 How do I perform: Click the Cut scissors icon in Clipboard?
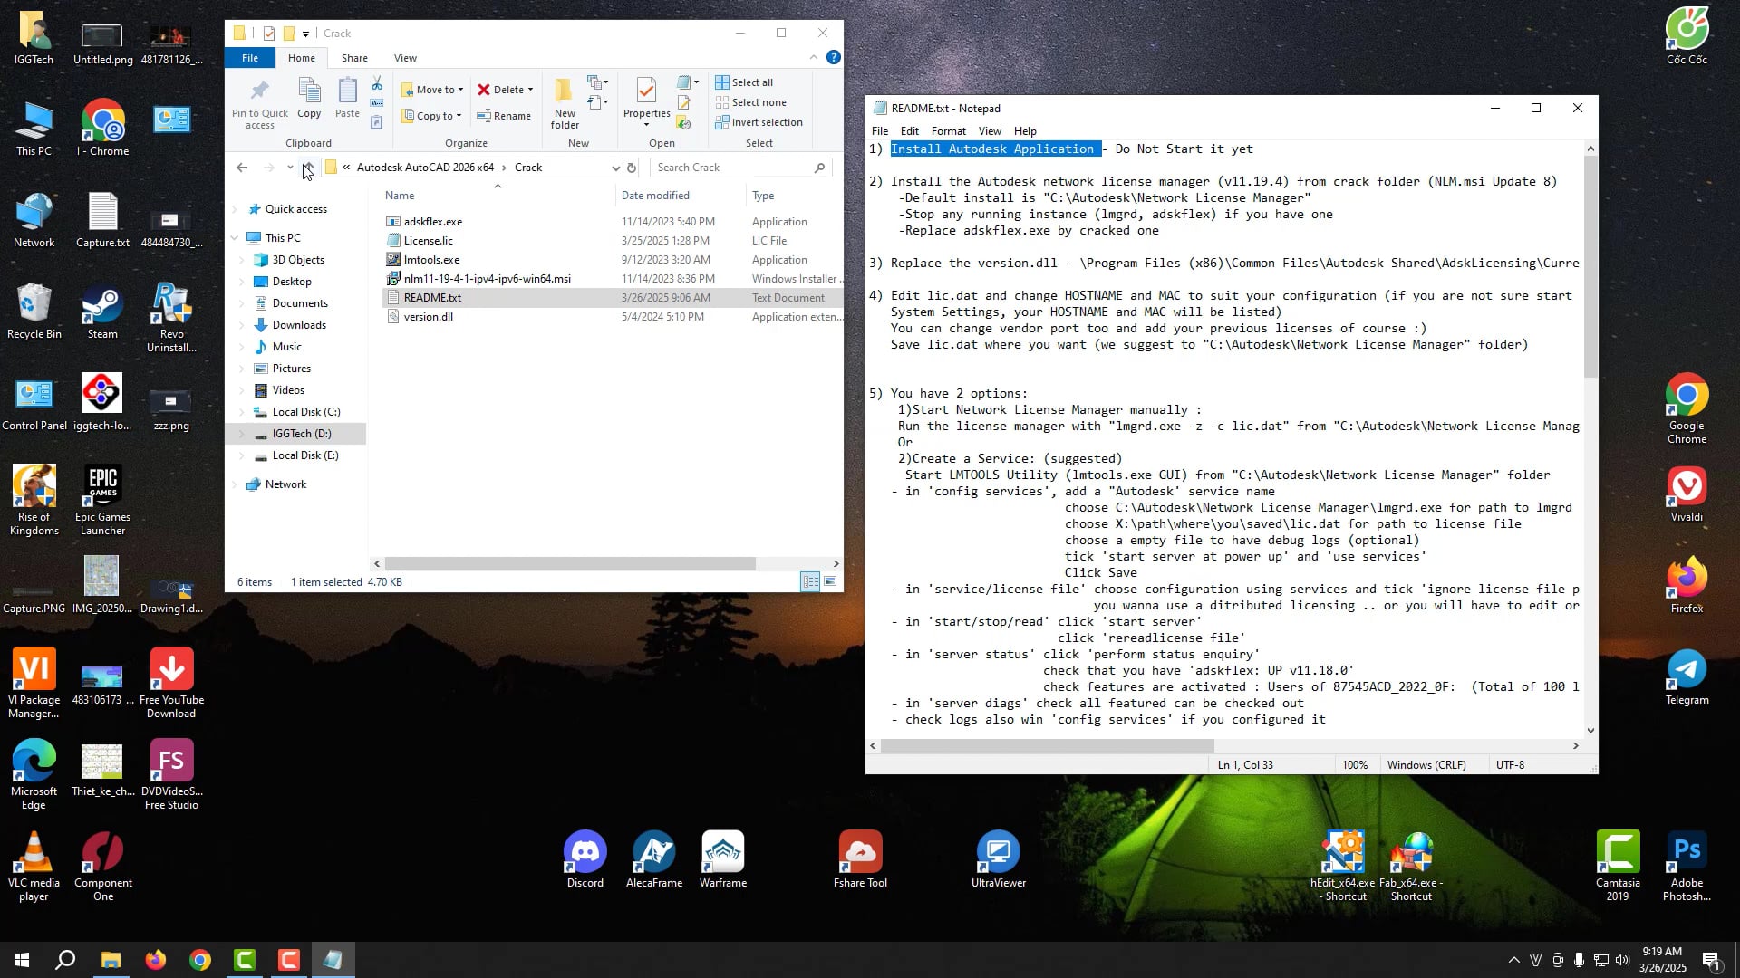pyautogui.click(x=377, y=84)
